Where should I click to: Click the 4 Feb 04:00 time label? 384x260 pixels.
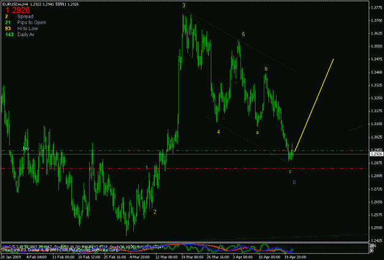[37, 257]
